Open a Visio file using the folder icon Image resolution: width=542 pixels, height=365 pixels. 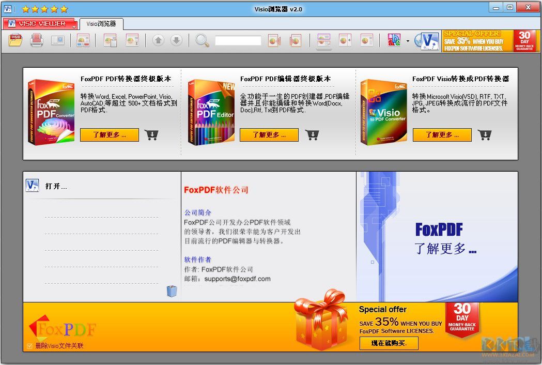14,40
